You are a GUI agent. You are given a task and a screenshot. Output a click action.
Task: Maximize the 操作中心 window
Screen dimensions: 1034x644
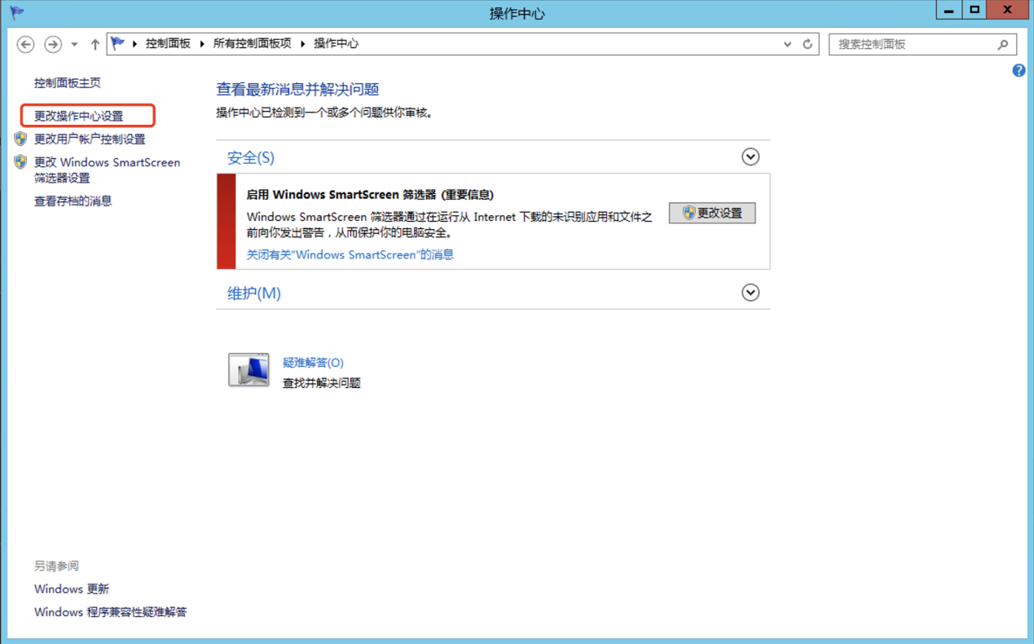(975, 10)
